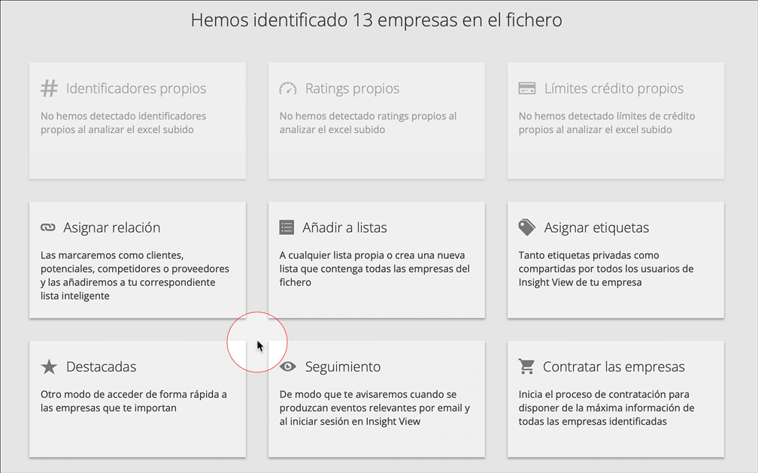Click the tag icon for Asignar etiquetas
Screen dimensions: 758x473
pyautogui.click(x=527, y=227)
